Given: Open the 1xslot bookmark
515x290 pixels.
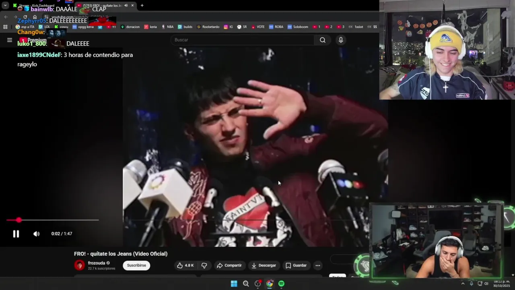Looking at the screenshot, I should pos(356,27).
